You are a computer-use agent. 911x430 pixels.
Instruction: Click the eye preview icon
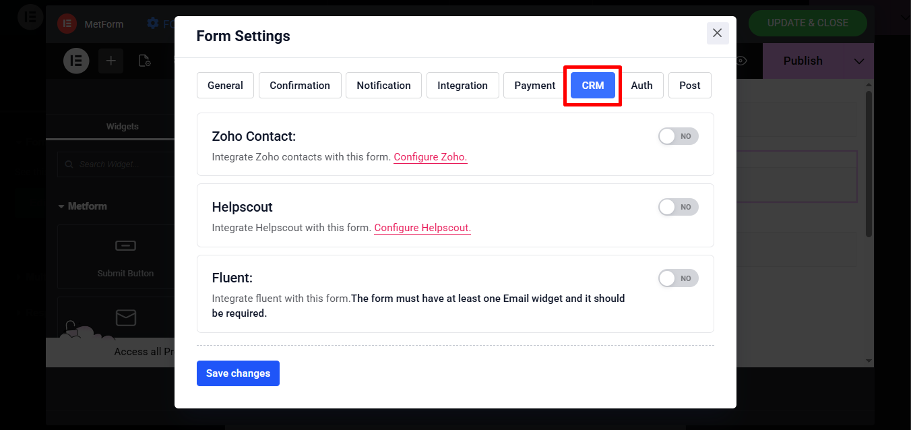point(741,61)
